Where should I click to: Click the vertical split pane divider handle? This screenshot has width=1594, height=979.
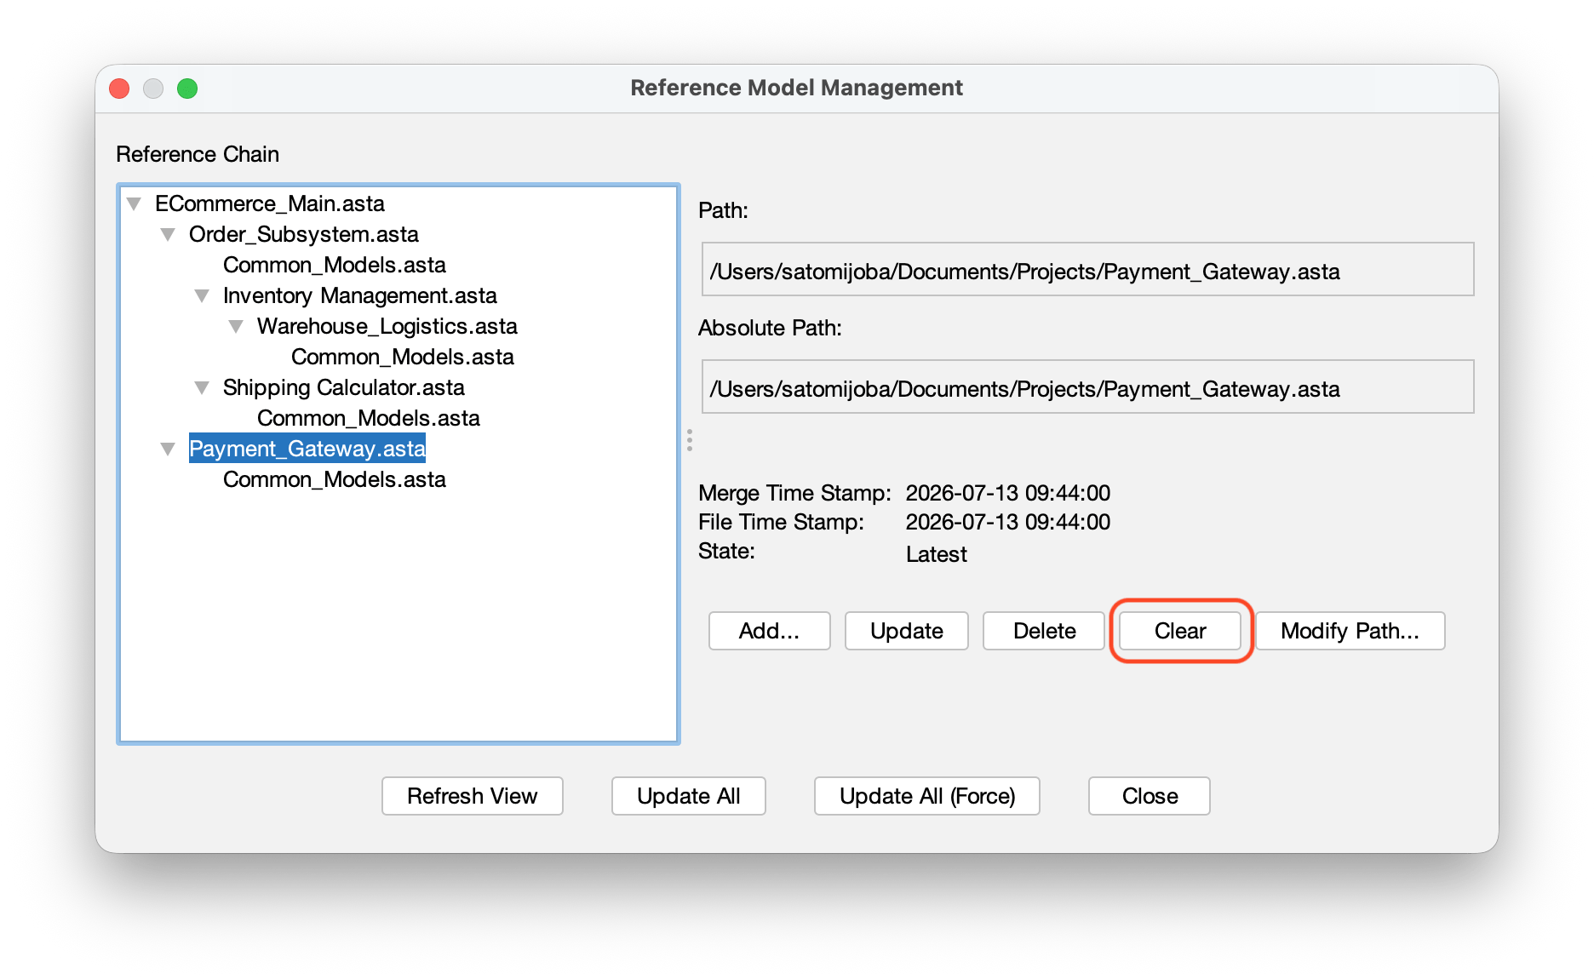coord(690,440)
